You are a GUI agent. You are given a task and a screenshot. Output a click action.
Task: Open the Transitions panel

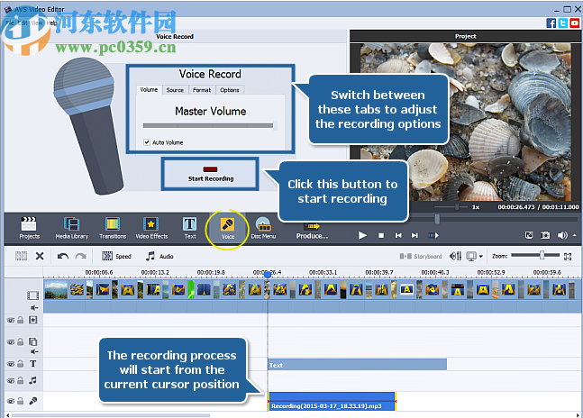click(x=113, y=228)
